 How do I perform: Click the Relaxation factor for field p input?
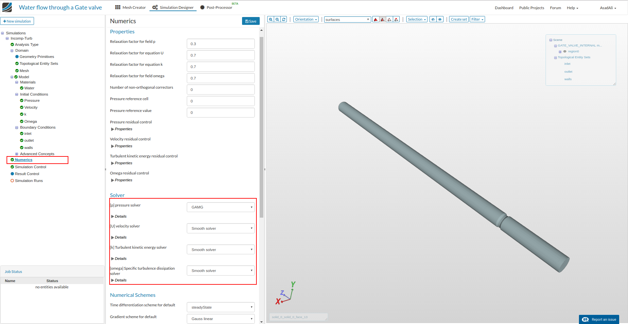coord(221,44)
